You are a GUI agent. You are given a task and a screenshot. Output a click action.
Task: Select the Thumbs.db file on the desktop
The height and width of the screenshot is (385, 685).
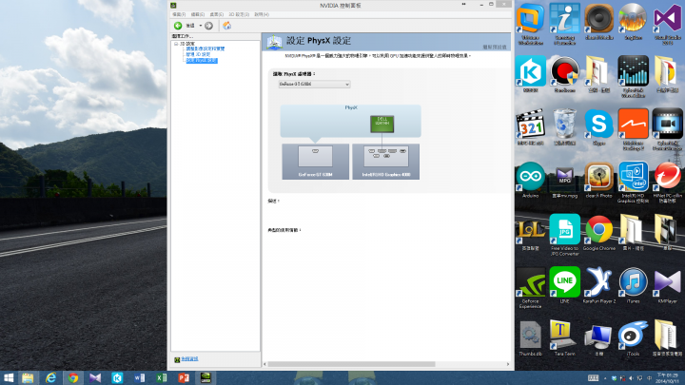tap(530, 337)
